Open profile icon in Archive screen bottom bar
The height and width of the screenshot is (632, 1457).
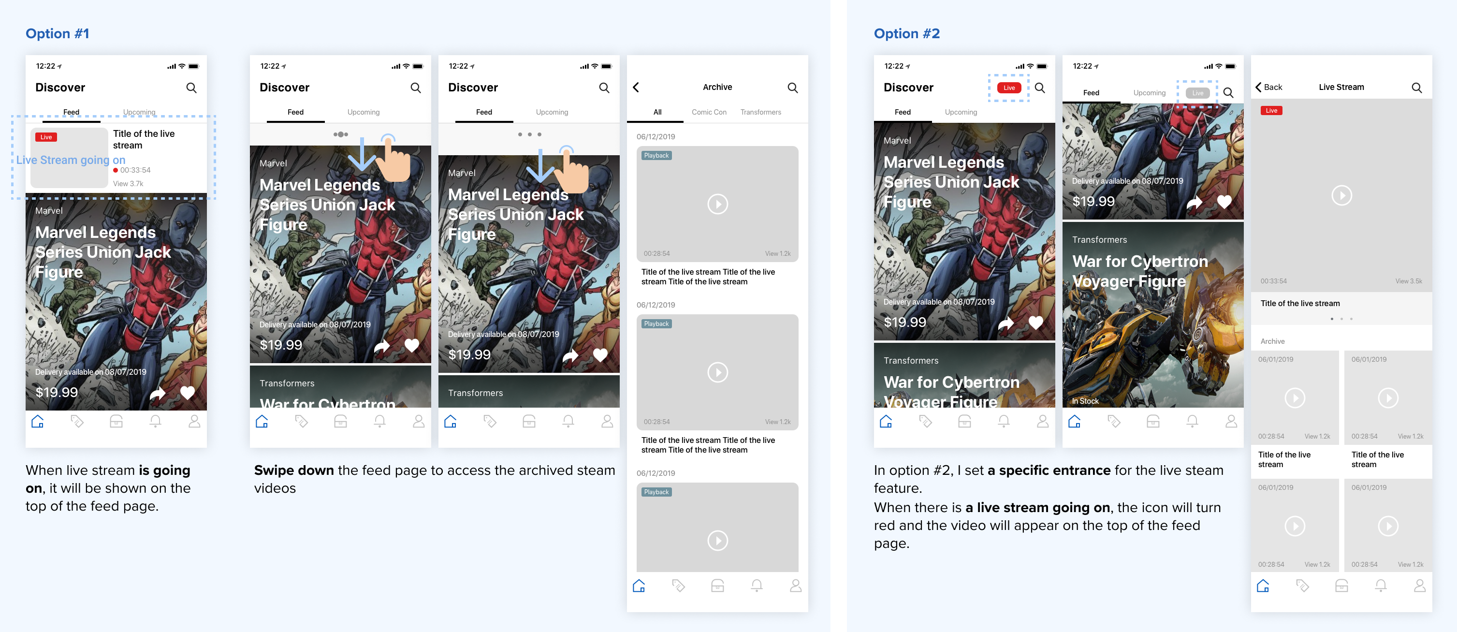(x=796, y=586)
